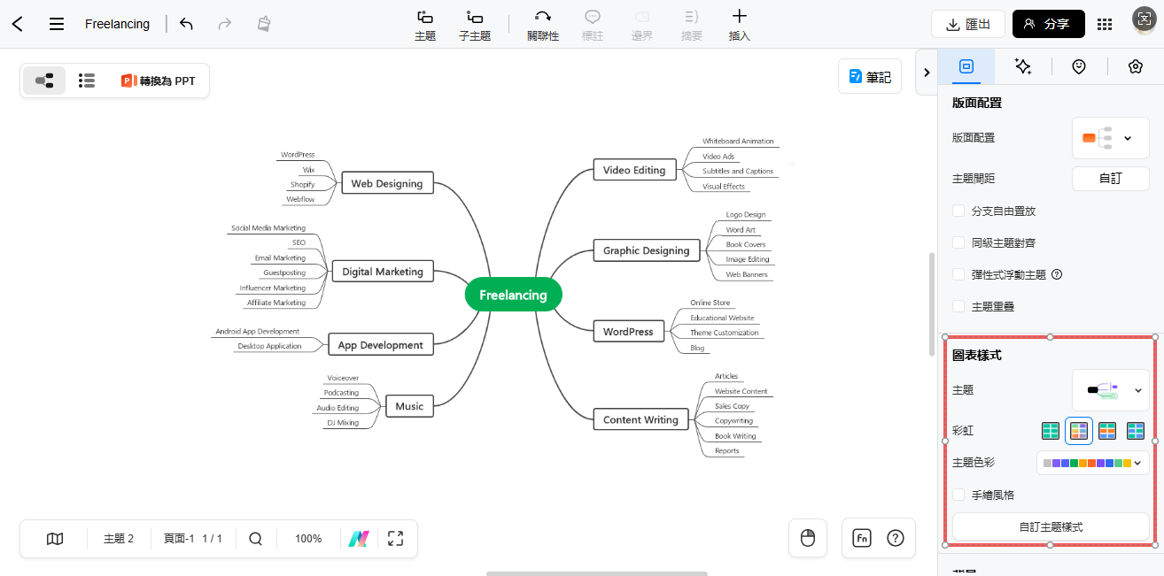Open the AI sparkle tab icon
This screenshot has height=576, width=1164.
click(1022, 66)
